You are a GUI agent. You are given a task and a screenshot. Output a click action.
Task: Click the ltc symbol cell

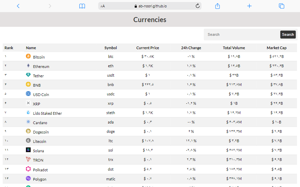(111, 141)
